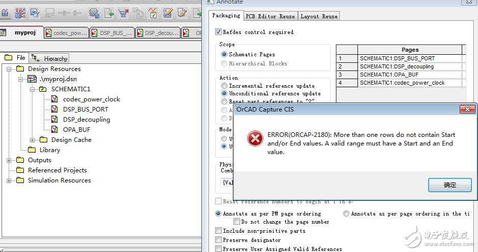The image size is (478, 252).
Task: Click the waveform with green checkmark icon
Action: click(x=153, y=13)
